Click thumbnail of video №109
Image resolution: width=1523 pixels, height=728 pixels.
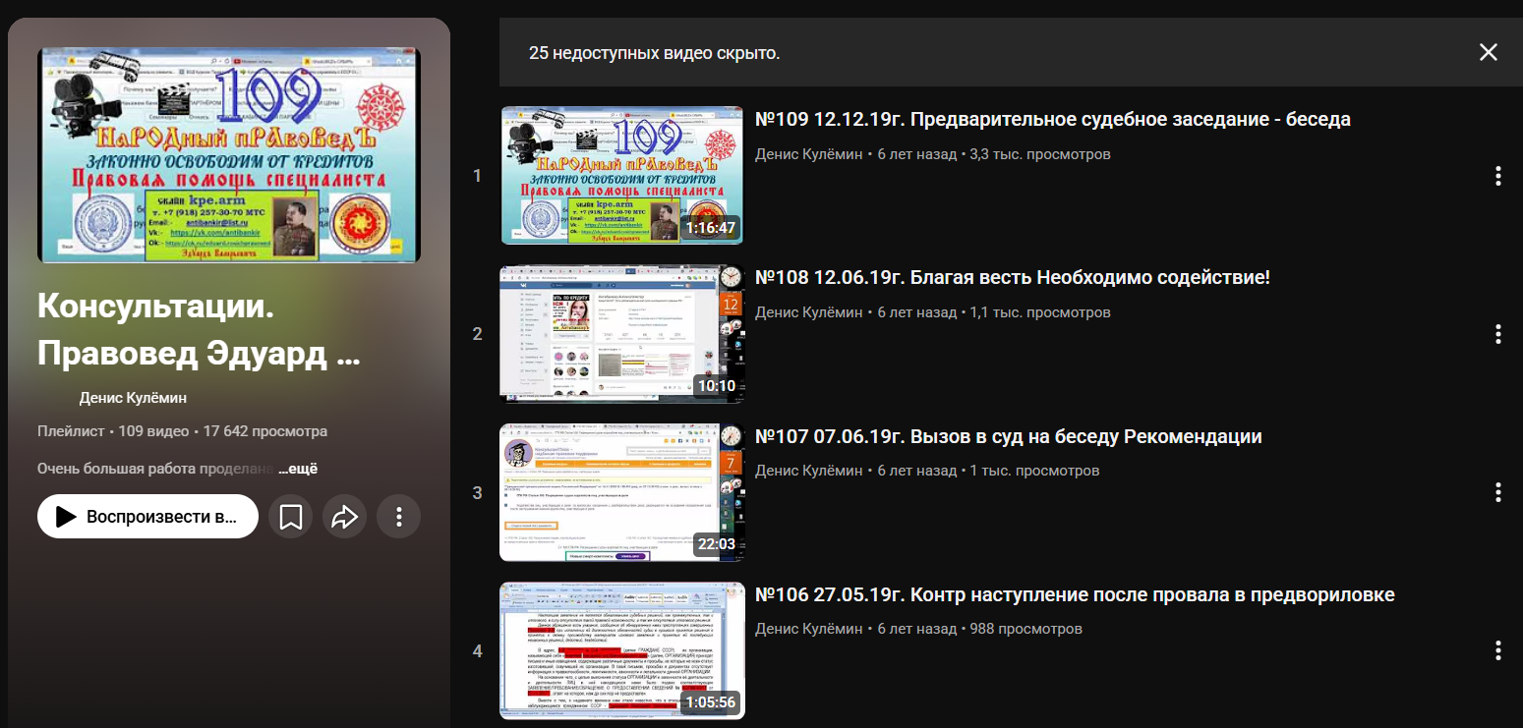point(621,175)
